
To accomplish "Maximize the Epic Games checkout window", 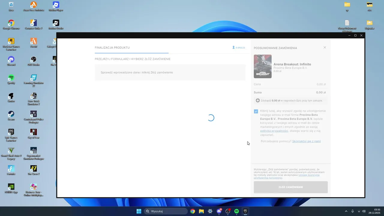I will coord(355,35).
